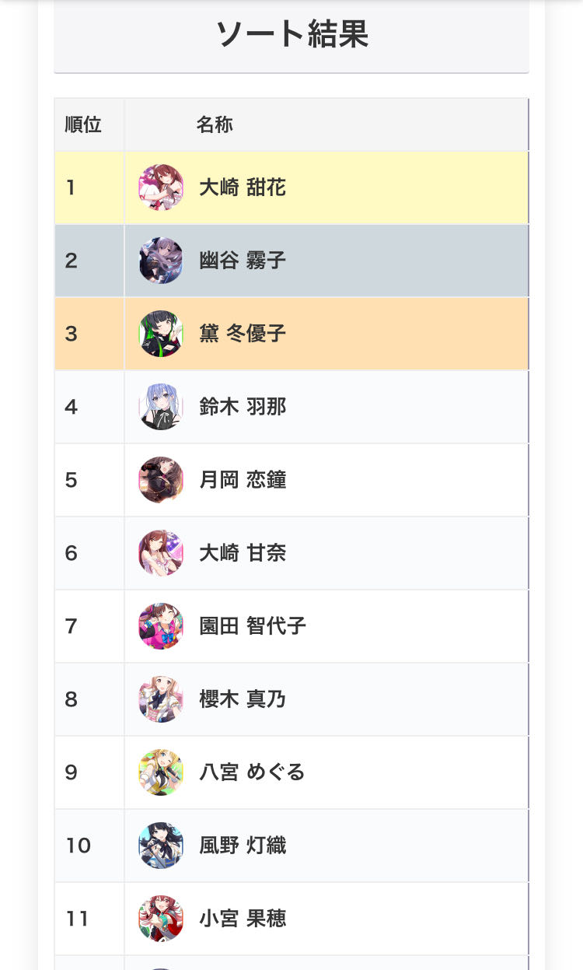The height and width of the screenshot is (970, 583).
Task: Click the avatar icon of 大崎 甘奈
Action: pos(161,553)
